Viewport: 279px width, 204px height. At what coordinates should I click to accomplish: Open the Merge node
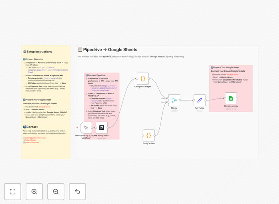click(x=174, y=100)
